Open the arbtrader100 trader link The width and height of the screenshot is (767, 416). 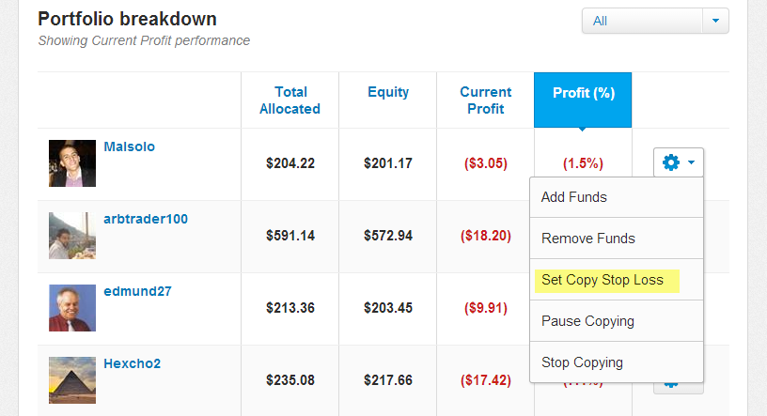(146, 219)
